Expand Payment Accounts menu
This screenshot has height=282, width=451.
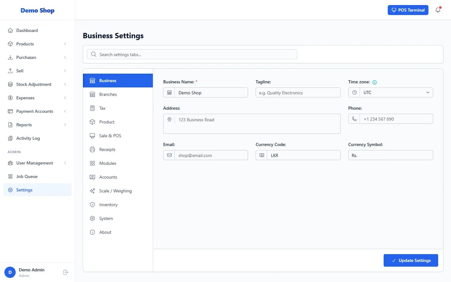click(x=37, y=111)
